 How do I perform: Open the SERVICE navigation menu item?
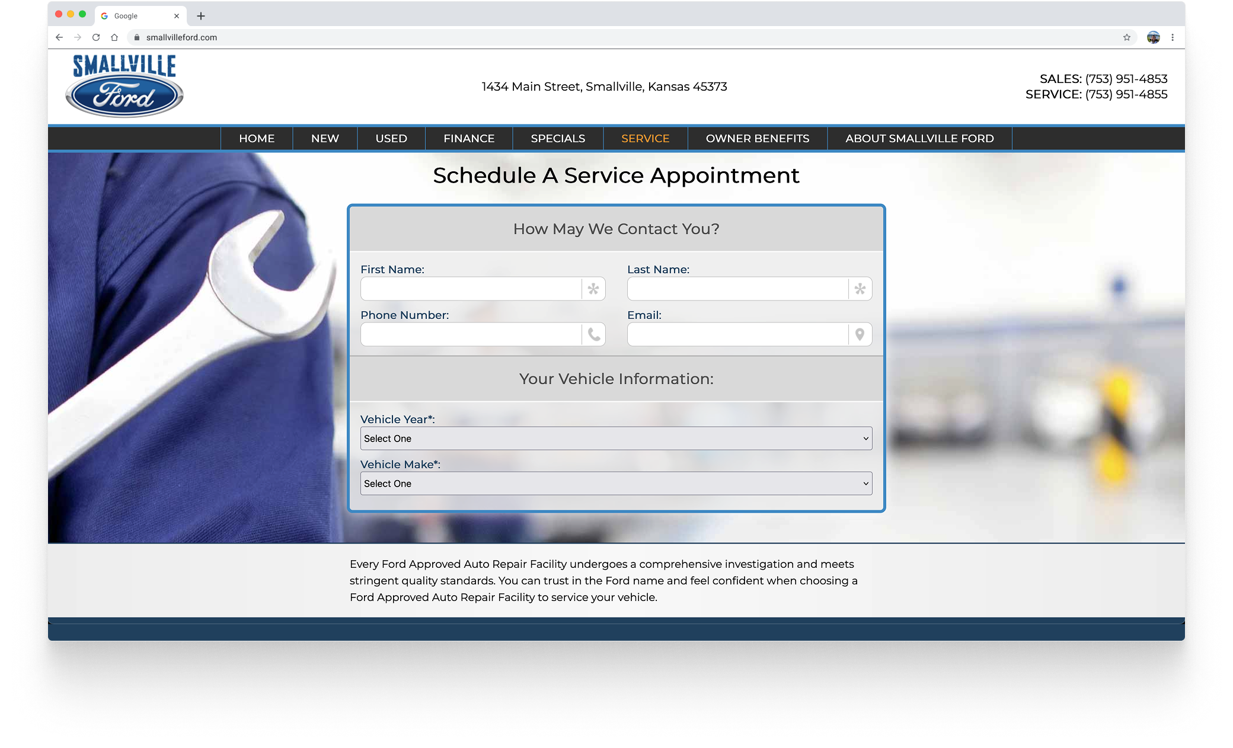point(645,138)
